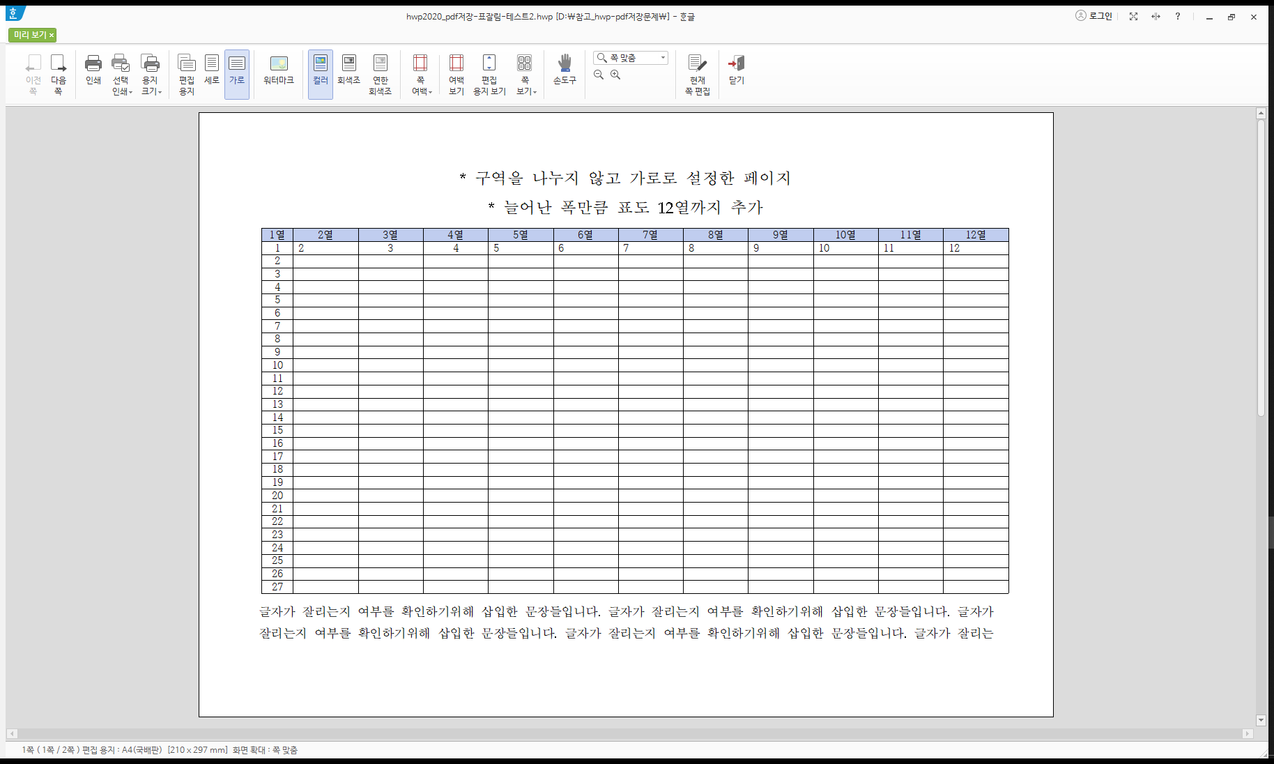
Task: Open edit paper (편집 용지) settings
Action: [x=186, y=74]
